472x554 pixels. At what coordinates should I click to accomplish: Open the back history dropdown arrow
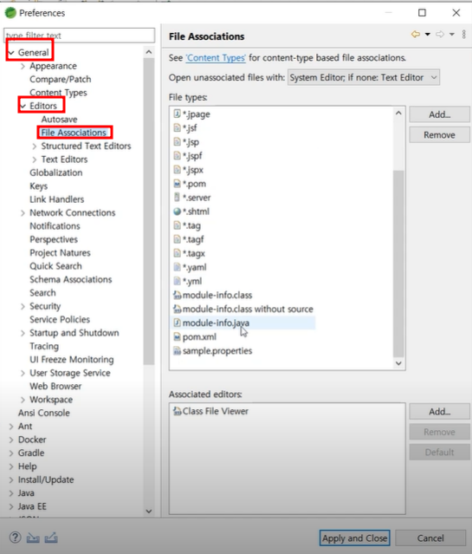pyautogui.click(x=428, y=35)
